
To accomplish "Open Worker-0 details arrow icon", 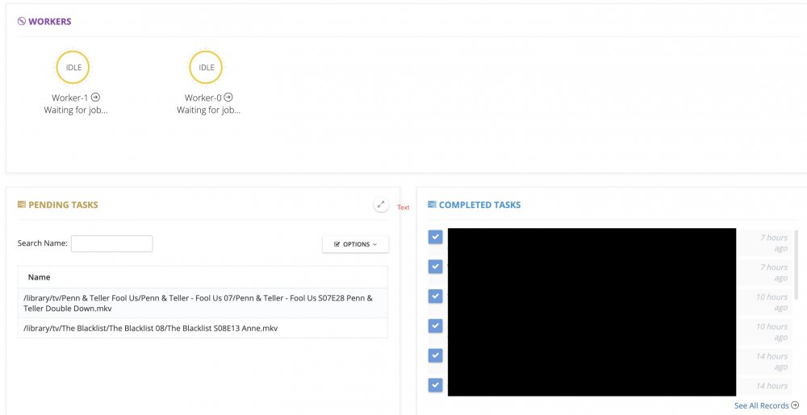I will pos(228,97).
